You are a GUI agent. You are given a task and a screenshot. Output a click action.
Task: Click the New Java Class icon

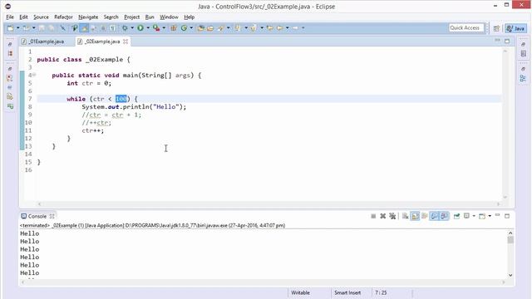click(x=184, y=28)
